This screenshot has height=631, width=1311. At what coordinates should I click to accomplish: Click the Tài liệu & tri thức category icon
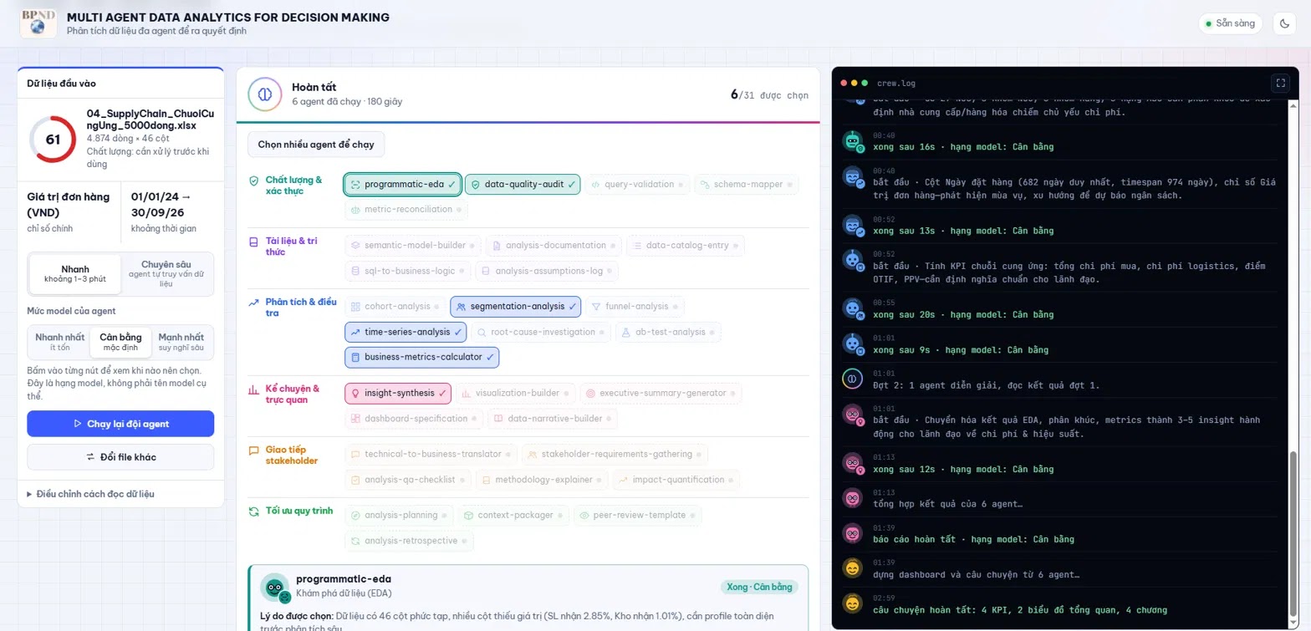pyautogui.click(x=253, y=242)
